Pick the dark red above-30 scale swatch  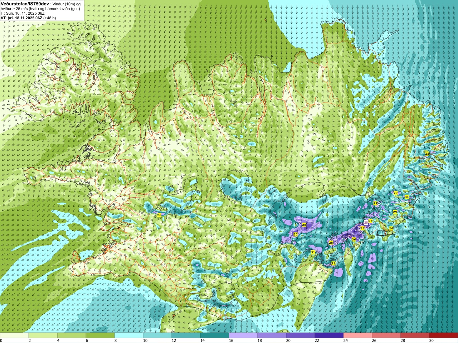(x=444, y=335)
